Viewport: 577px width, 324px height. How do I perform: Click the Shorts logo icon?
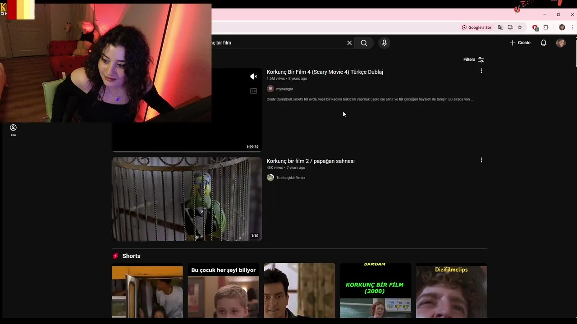tap(115, 256)
